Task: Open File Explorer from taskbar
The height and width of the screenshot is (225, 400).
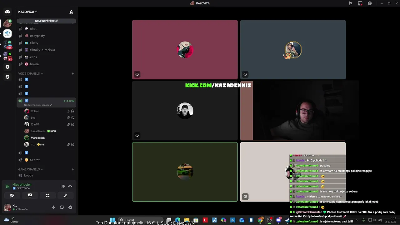Action: click(187, 220)
